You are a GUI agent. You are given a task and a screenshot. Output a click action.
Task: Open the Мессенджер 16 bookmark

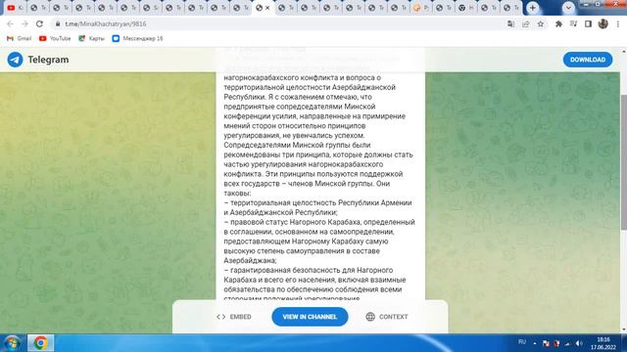137,38
